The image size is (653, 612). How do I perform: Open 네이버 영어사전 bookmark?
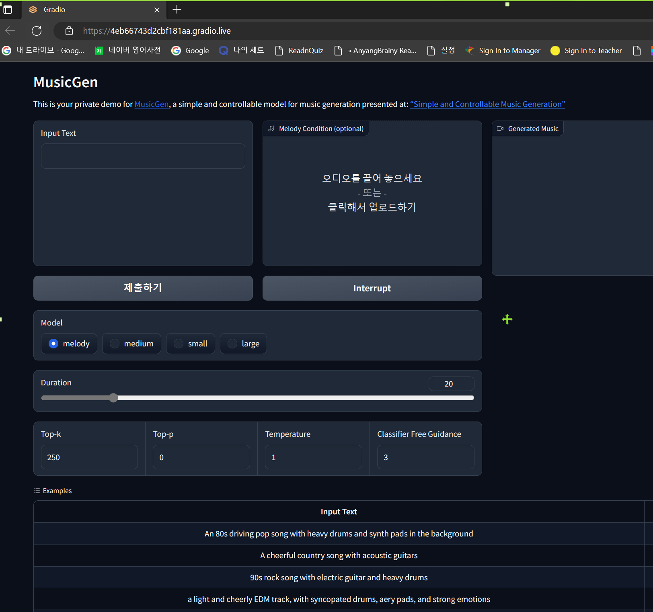pyautogui.click(x=127, y=51)
